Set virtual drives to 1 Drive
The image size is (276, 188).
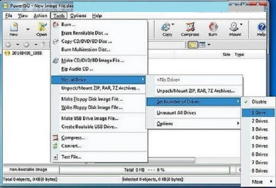coord(258,113)
